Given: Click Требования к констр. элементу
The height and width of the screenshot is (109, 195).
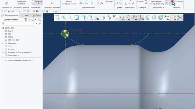Looking at the screenshot, I should (x=157, y=3).
